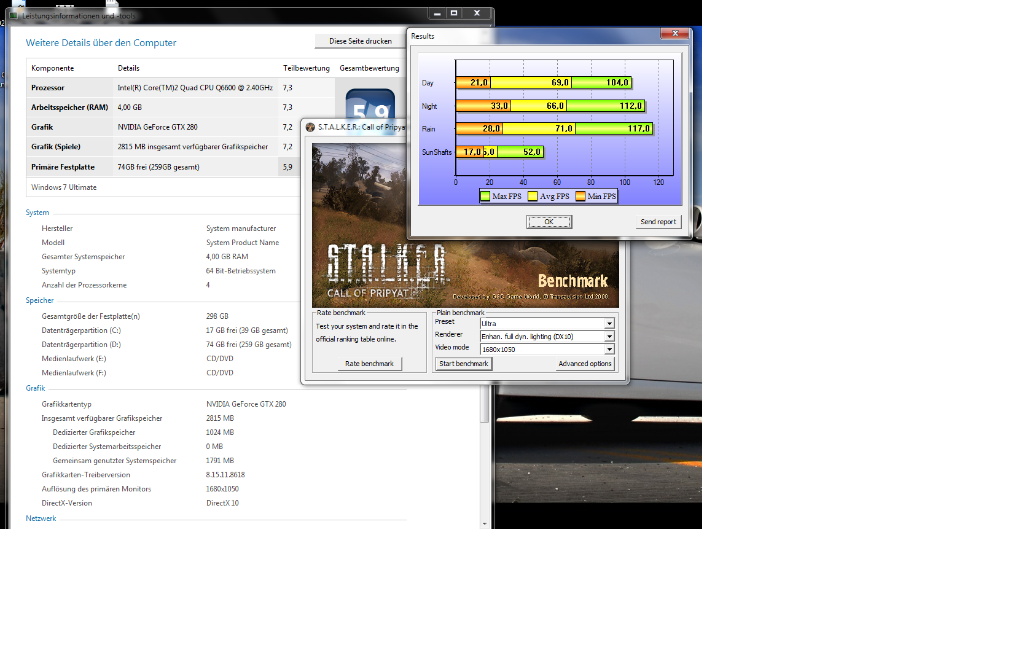
Task: Click the Rate benchmark button
Action: (x=369, y=364)
